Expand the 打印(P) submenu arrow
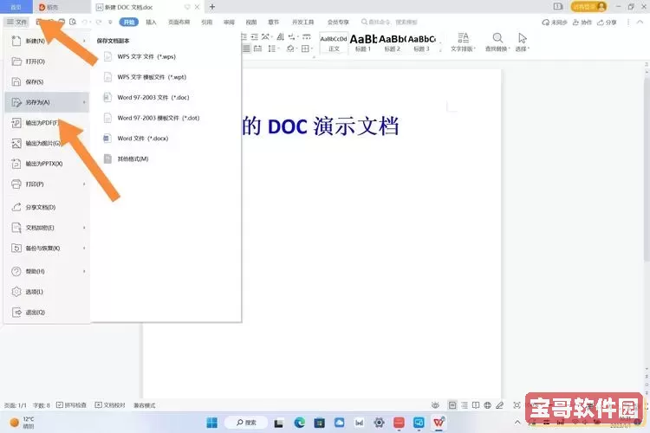This screenshot has width=650, height=433. tap(84, 184)
